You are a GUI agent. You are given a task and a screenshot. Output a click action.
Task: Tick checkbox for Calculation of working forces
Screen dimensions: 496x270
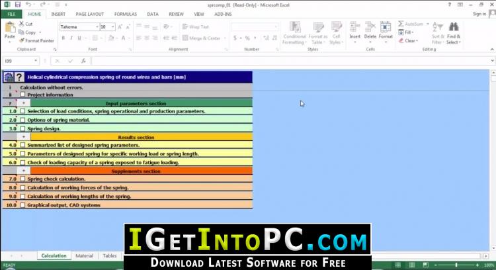point(22,187)
